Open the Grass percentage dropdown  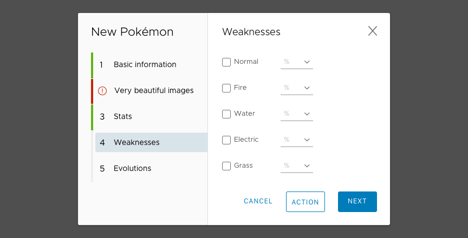click(297, 166)
